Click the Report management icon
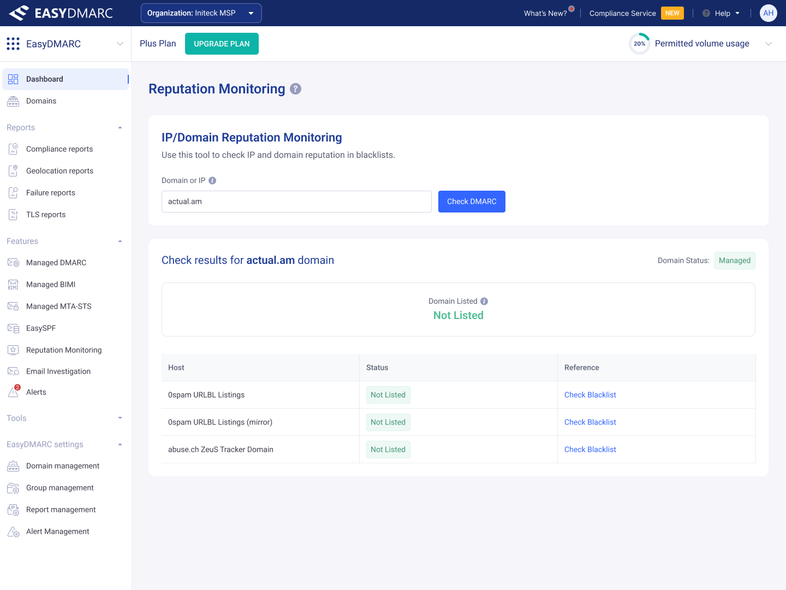786x590 pixels. [13, 510]
